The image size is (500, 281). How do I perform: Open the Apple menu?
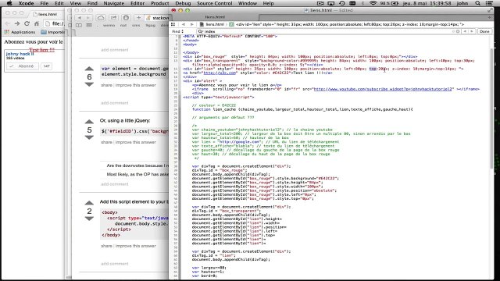9,3
